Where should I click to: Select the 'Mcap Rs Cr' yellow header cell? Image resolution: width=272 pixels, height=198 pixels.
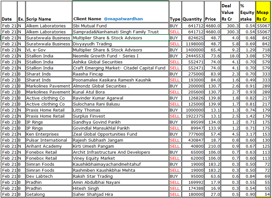263,12
